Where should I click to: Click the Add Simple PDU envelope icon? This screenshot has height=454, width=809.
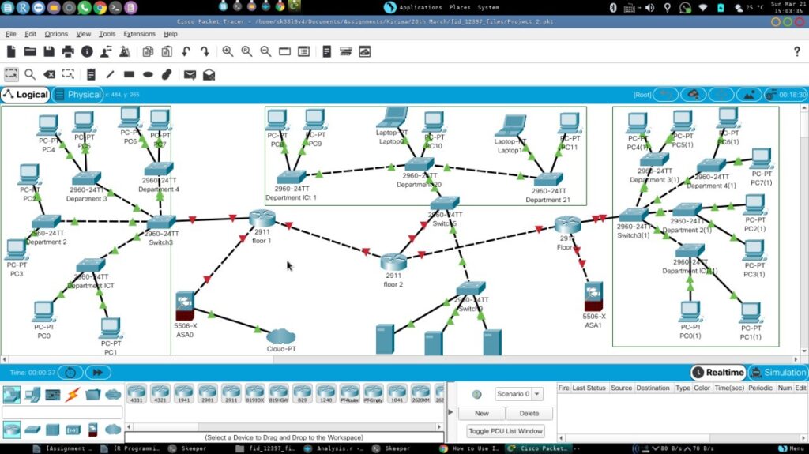click(190, 74)
